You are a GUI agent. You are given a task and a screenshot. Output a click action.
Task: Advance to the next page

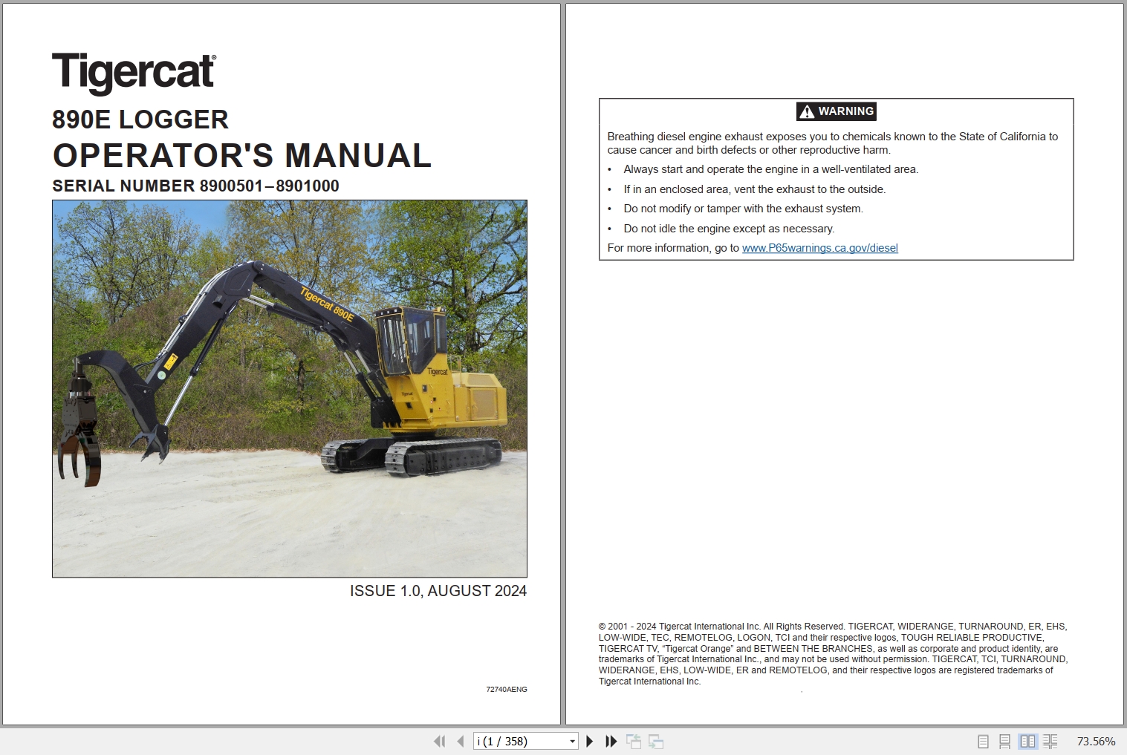click(590, 741)
